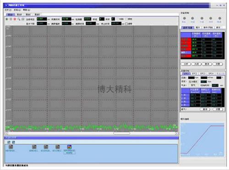Click the second small icon in file panel toolbar
Screen dimensions: 229x170
pos(13,142)
